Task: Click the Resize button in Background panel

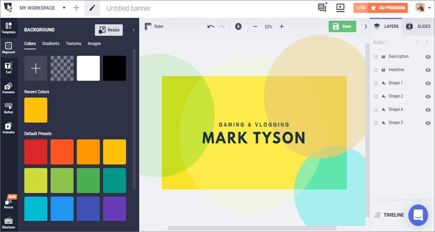Action: click(109, 30)
